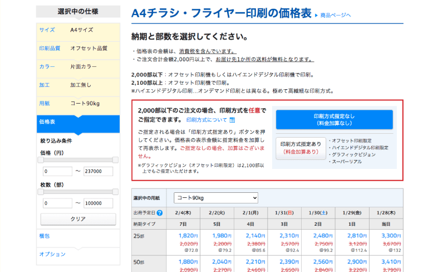Select 印刷方式指定あり (料金加算あり) option
The height and width of the screenshot is (272, 443).
click(301, 148)
